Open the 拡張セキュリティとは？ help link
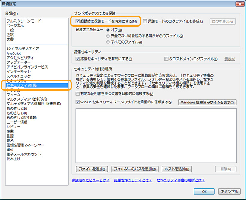The image size is (246, 204). (x=133, y=180)
